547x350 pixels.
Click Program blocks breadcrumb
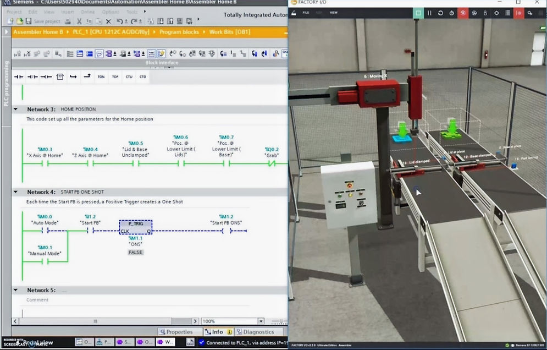pos(179,32)
